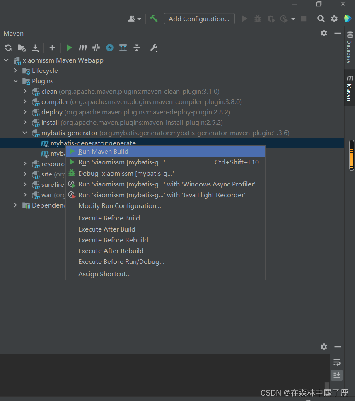
Task: Select the site plugin row
Action: (33, 174)
